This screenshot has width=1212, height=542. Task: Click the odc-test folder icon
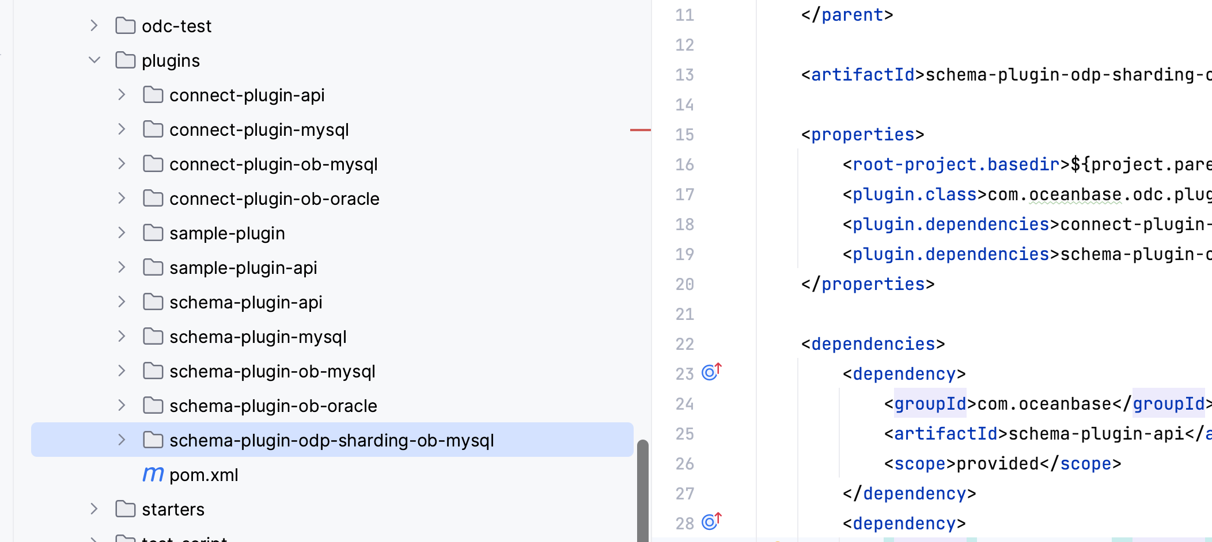pos(125,26)
